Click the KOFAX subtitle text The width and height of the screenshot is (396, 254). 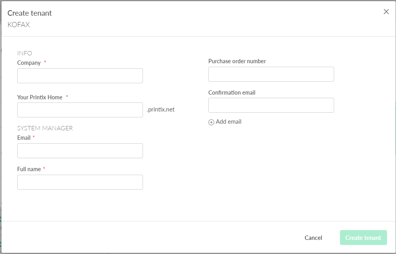pos(19,25)
